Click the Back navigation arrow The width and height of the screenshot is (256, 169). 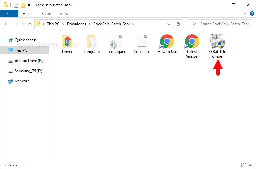[x=6, y=24]
